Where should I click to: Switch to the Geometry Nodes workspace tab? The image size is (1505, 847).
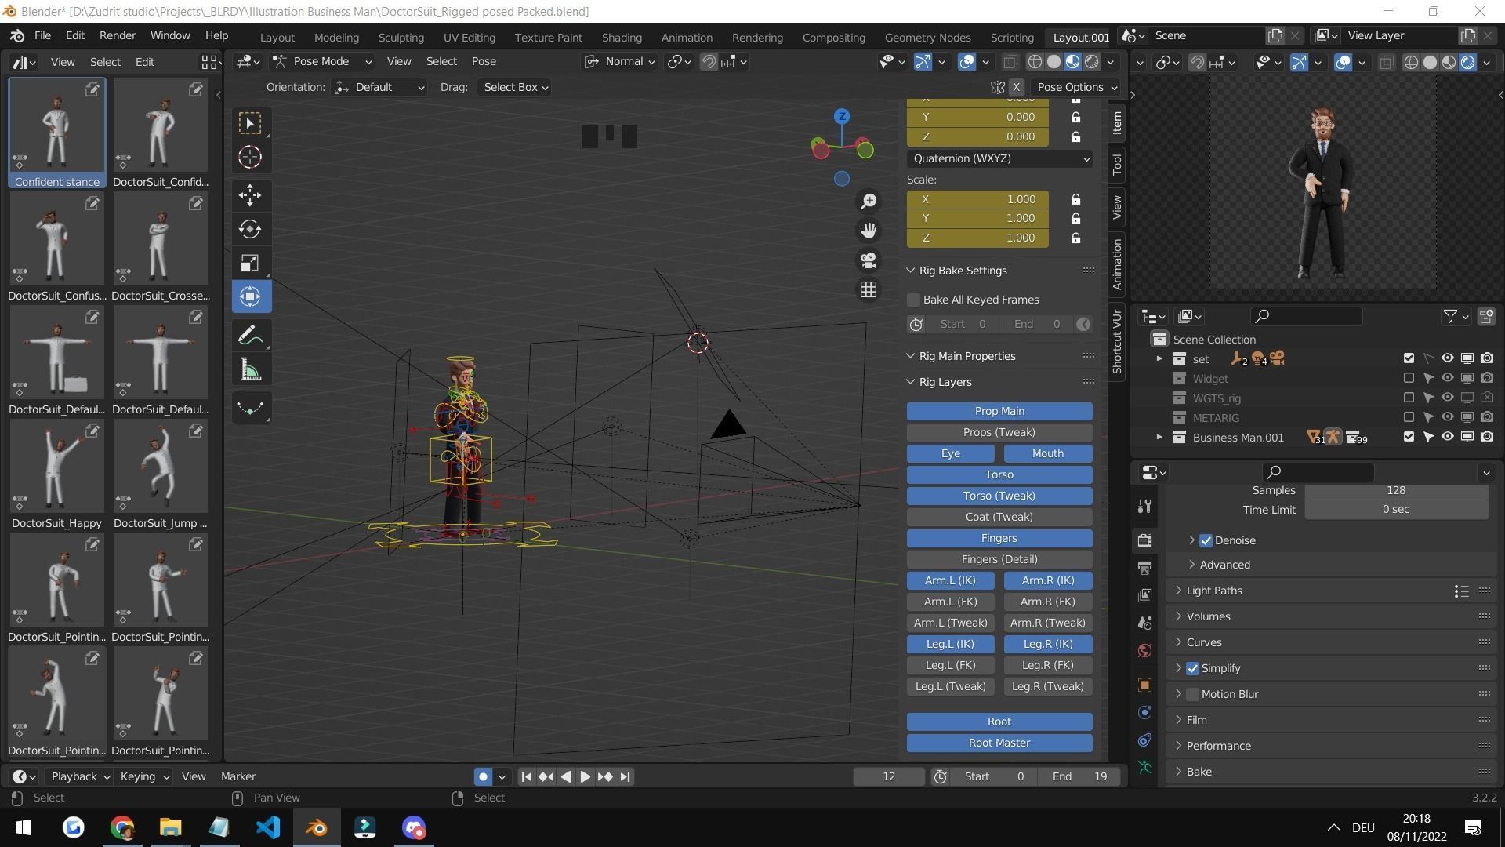tap(927, 37)
